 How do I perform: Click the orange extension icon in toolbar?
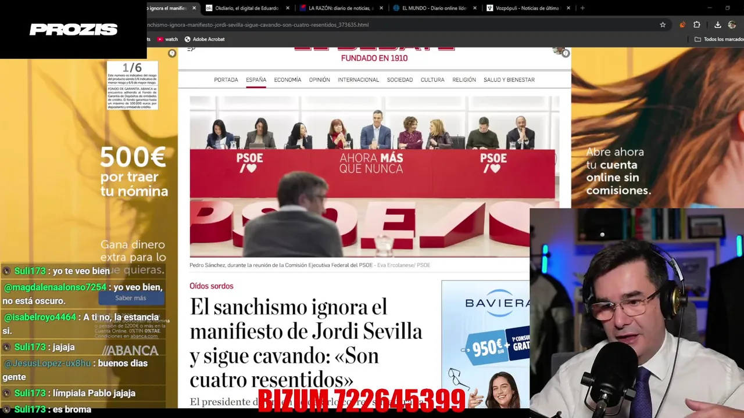[x=682, y=25]
